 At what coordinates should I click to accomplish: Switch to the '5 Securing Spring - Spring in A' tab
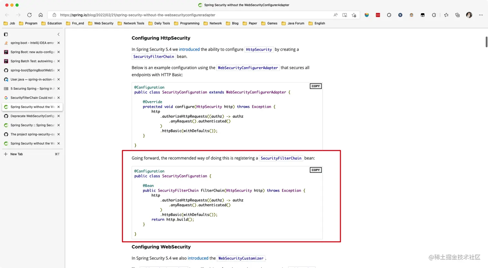(x=32, y=88)
